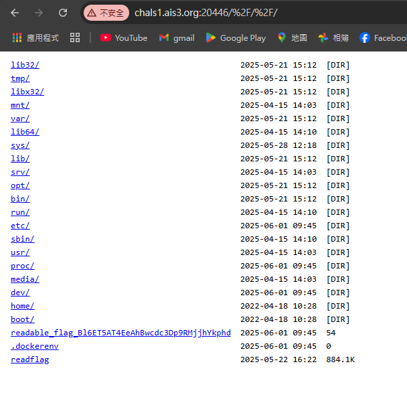Open the bin/ directory link
This screenshot has height=407, width=407.
20,199
